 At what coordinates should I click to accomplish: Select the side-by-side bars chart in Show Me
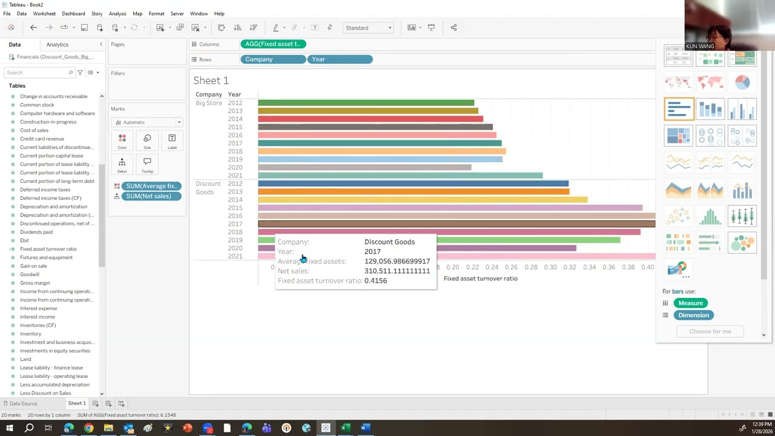742,110
